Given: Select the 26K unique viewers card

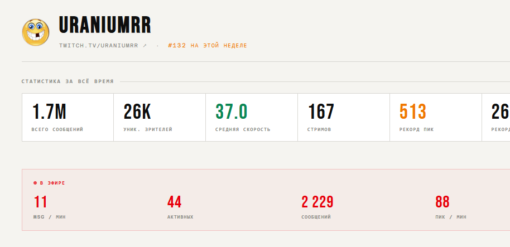Looking at the screenshot, I should (160, 117).
